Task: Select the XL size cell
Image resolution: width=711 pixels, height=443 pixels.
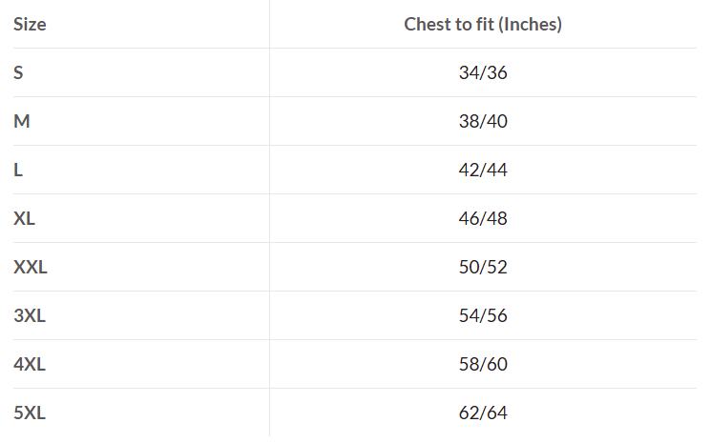Action: [x=24, y=218]
